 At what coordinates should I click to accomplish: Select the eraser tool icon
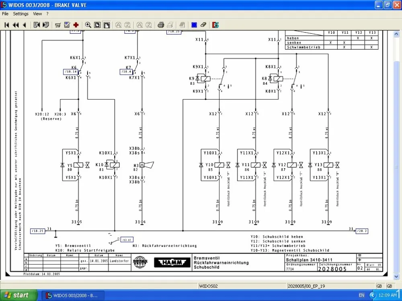point(203,25)
